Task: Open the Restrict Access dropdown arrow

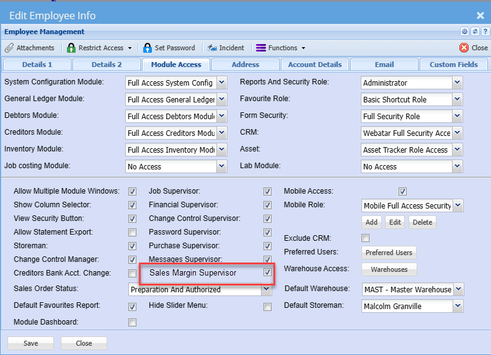Action: pyautogui.click(x=130, y=48)
